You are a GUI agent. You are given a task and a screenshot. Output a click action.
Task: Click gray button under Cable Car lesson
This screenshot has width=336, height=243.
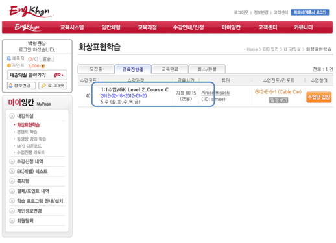pyautogui.click(x=278, y=100)
